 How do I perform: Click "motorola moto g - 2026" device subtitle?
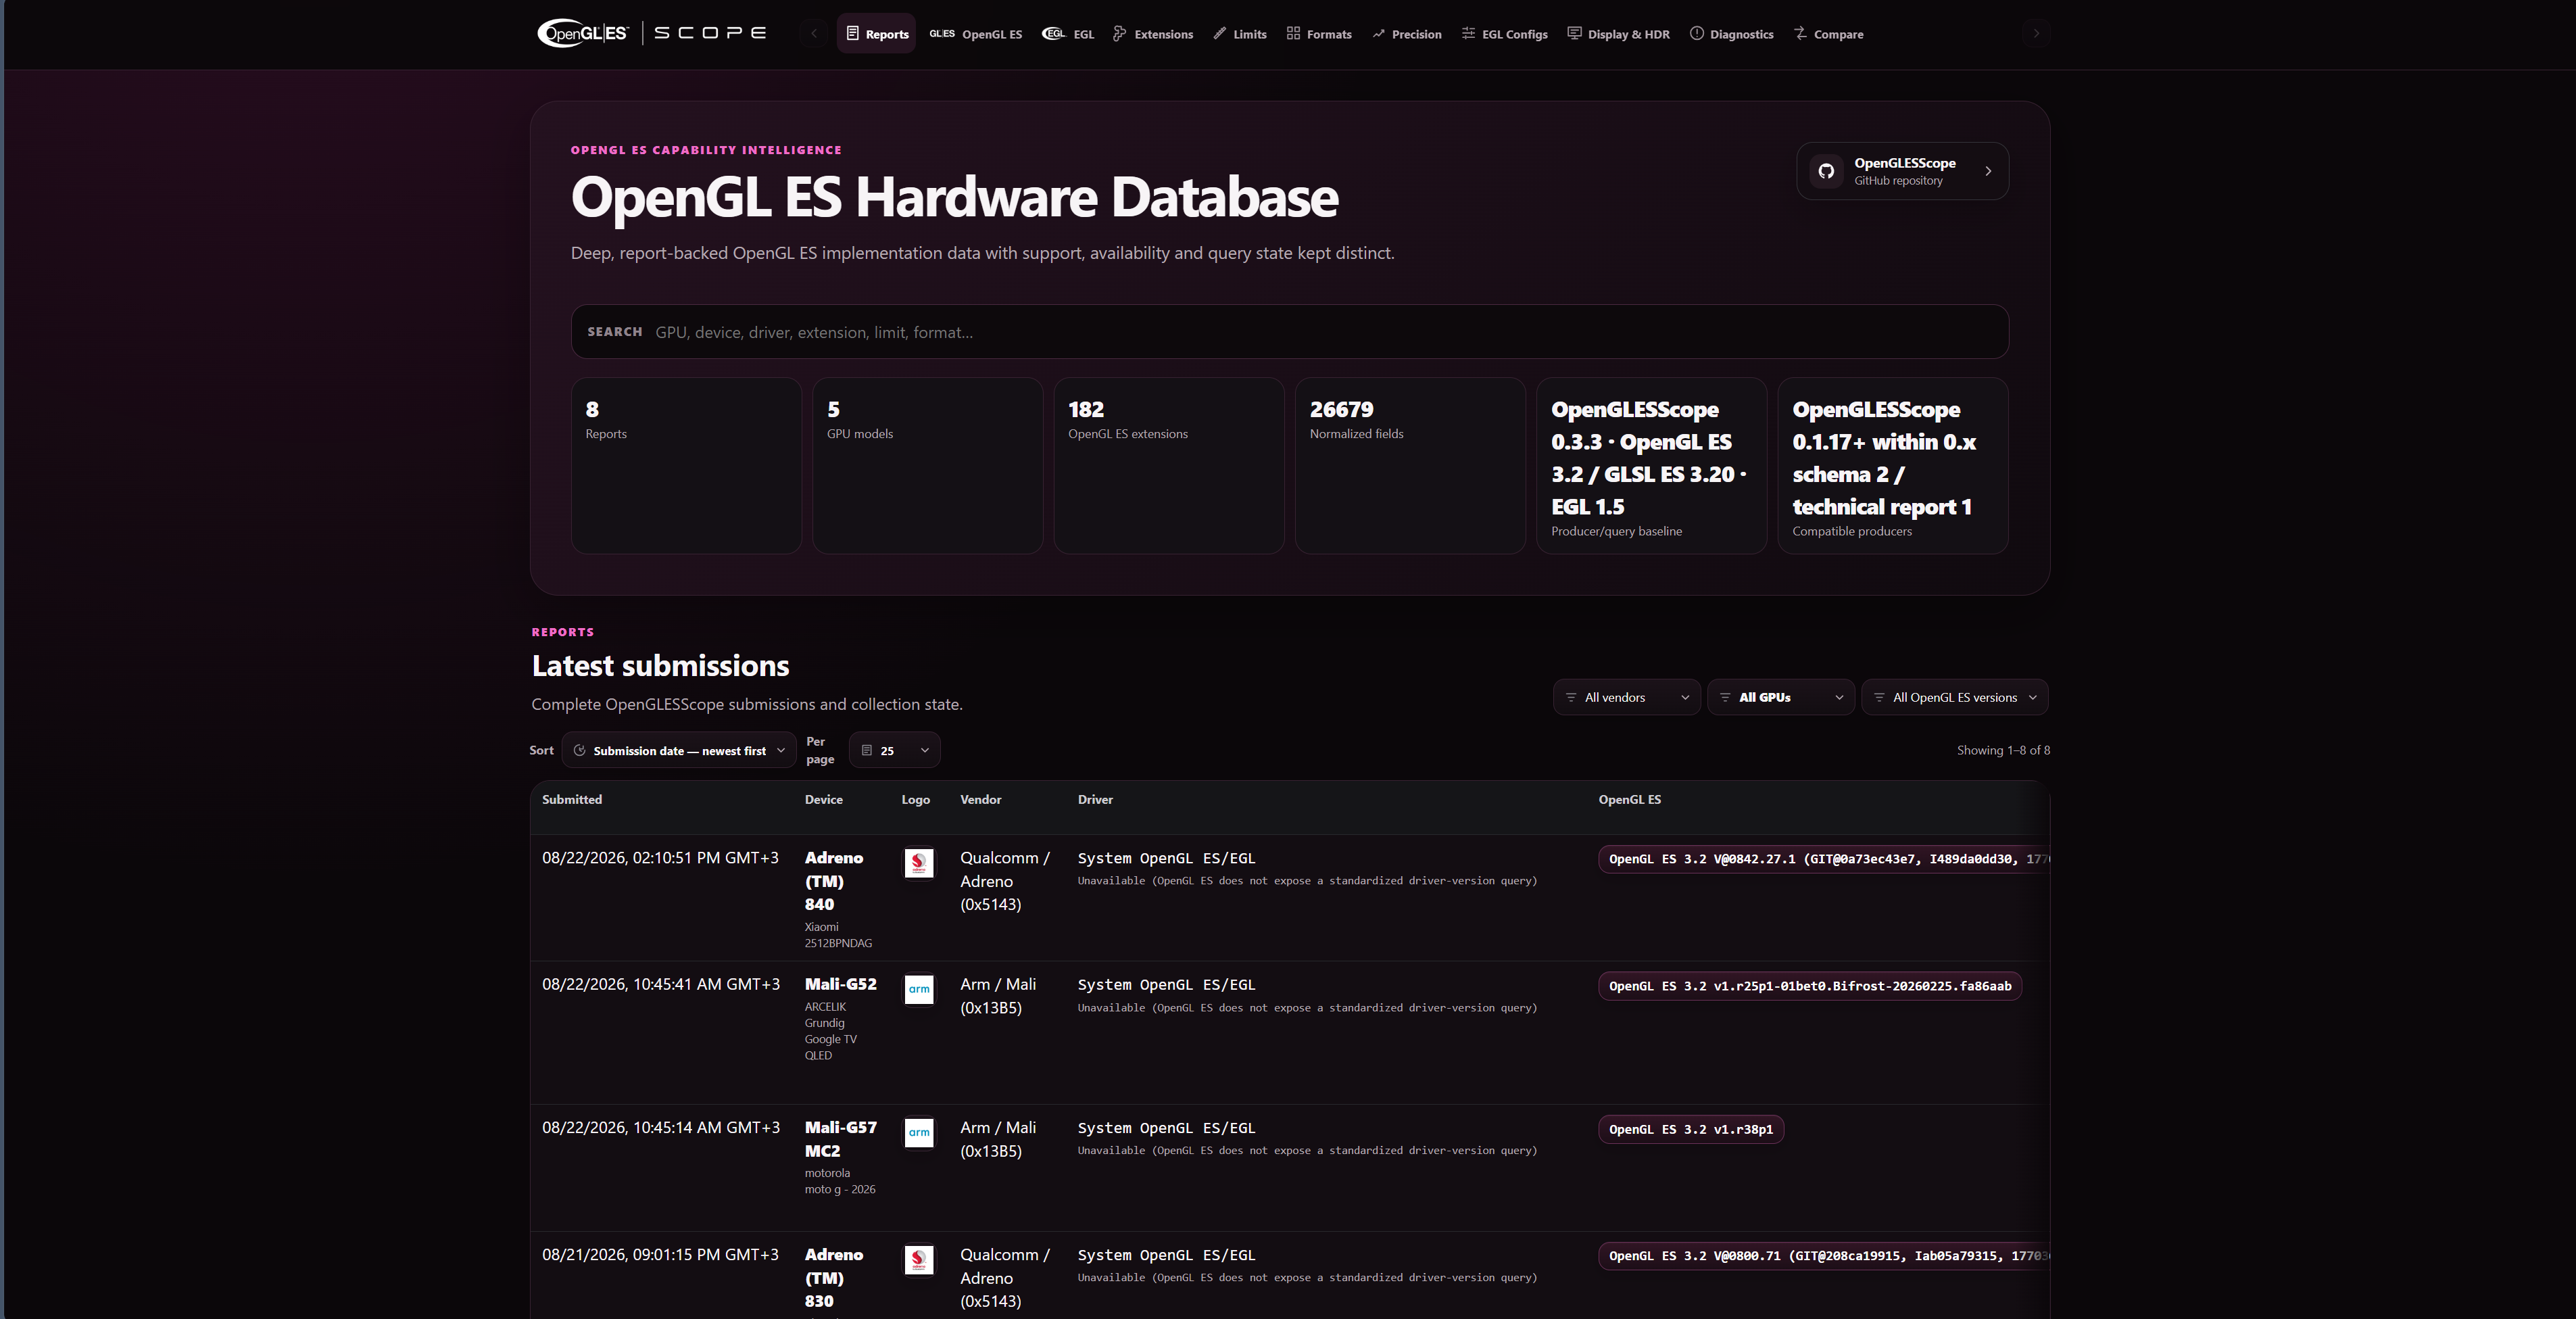tap(840, 1181)
